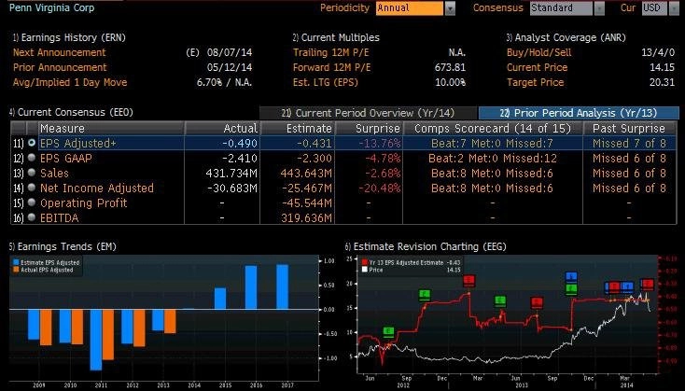The height and width of the screenshot is (391, 685).
Task: Click the orange Actual EPS Adjusted legend swatch
Action: [x=16, y=270]
